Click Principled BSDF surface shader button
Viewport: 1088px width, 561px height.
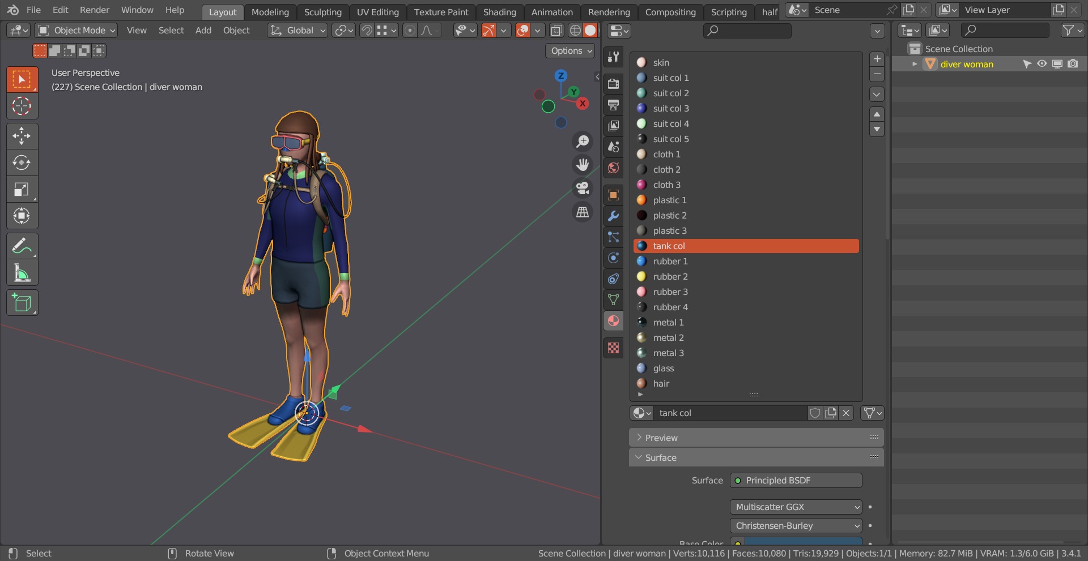pos(796,481)
